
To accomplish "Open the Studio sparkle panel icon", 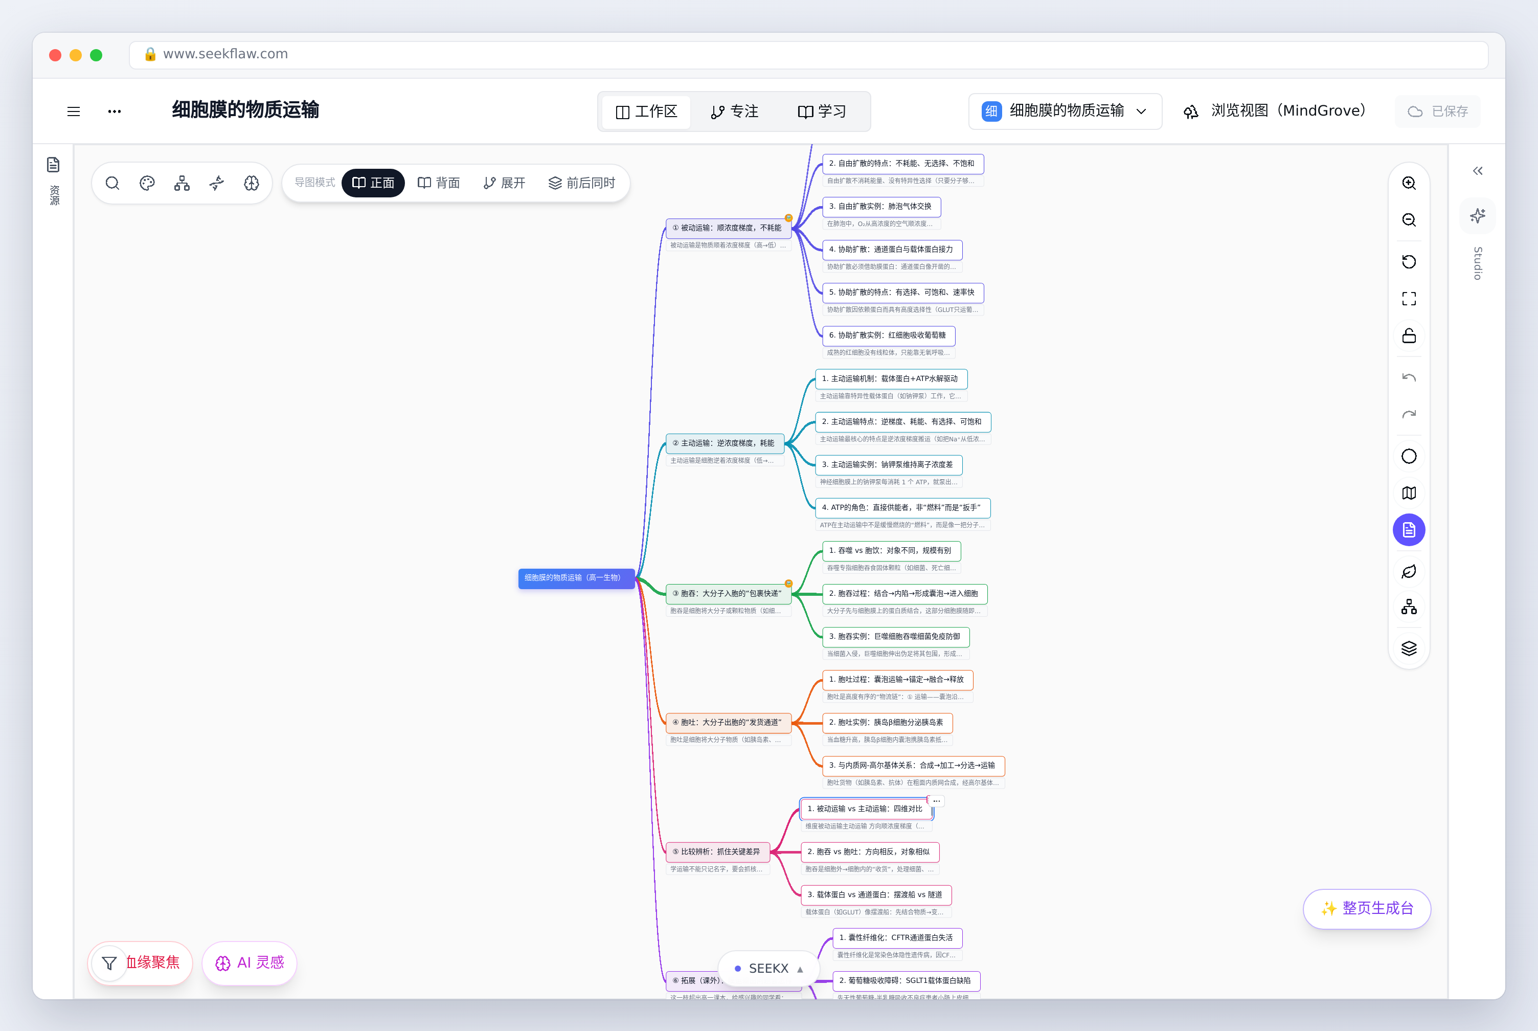I will (x=1478, y=216).
